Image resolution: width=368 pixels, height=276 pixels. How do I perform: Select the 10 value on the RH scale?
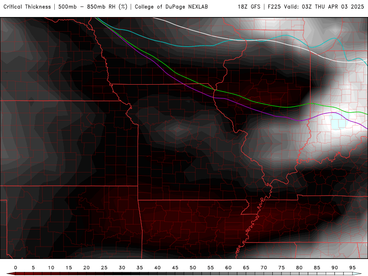[51, 268]
